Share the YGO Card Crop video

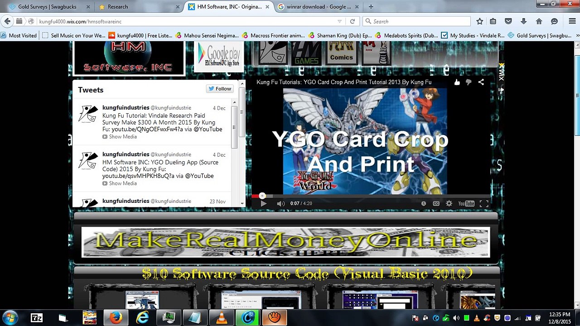coord(481,82)
